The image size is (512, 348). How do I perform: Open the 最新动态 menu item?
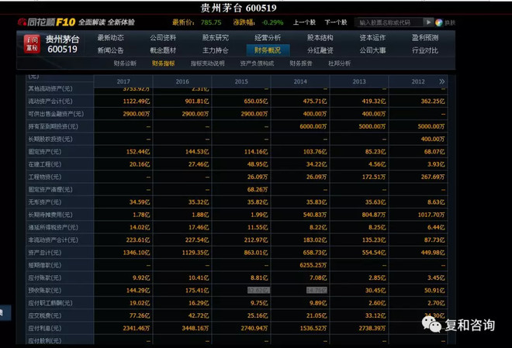110,37
